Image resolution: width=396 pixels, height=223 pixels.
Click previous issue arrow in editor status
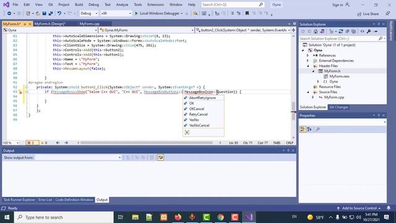[x=58, y=143]
